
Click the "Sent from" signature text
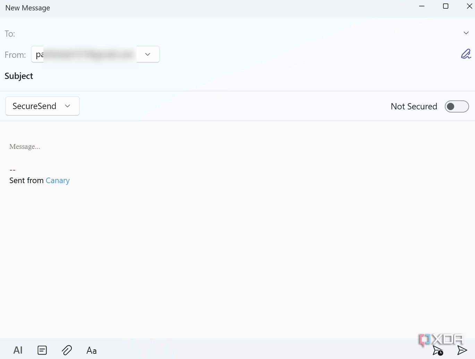pyautogui.click(x=26, y=180)
